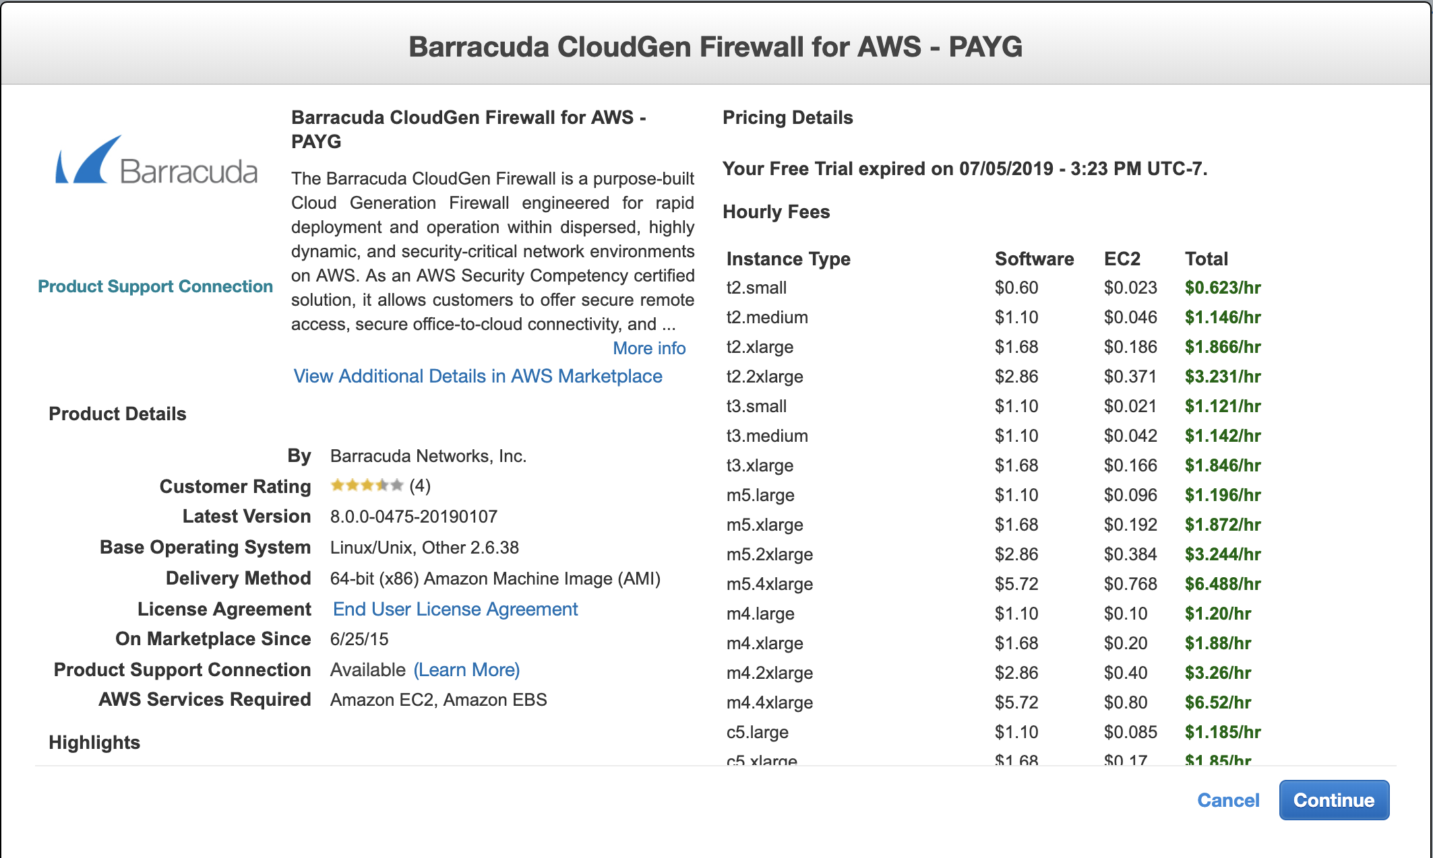Click the rating count (4)
This screenshot has width=1433, height=858.
point(420,486)
